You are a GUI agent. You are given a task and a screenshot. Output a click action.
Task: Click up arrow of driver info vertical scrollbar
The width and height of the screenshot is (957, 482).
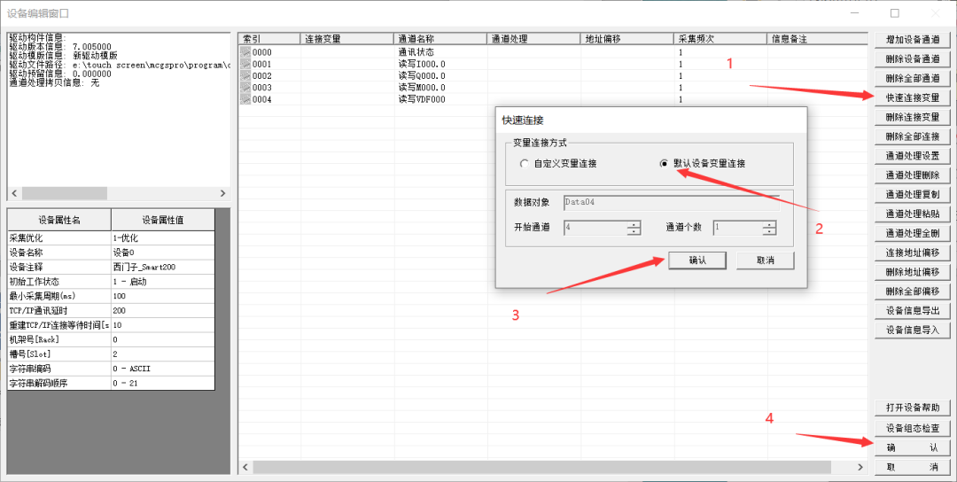(x=225, y=38)
